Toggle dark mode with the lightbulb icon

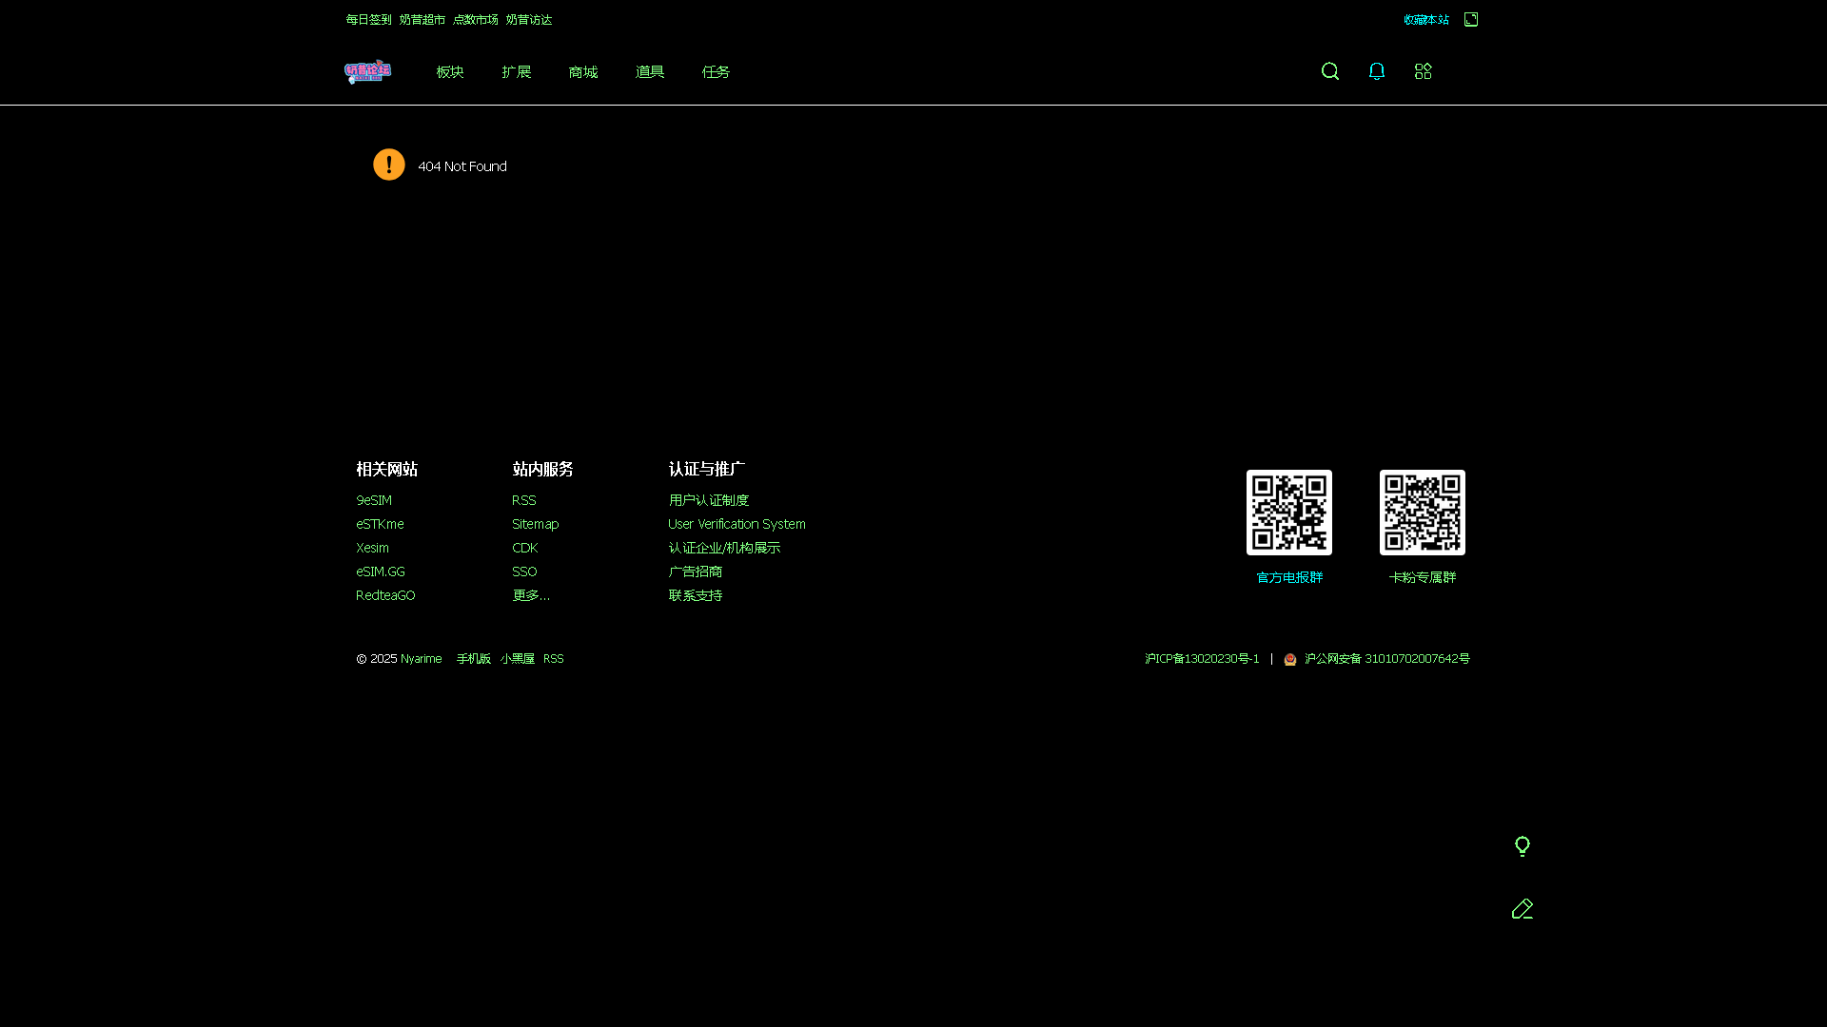tap(1522, 845)
